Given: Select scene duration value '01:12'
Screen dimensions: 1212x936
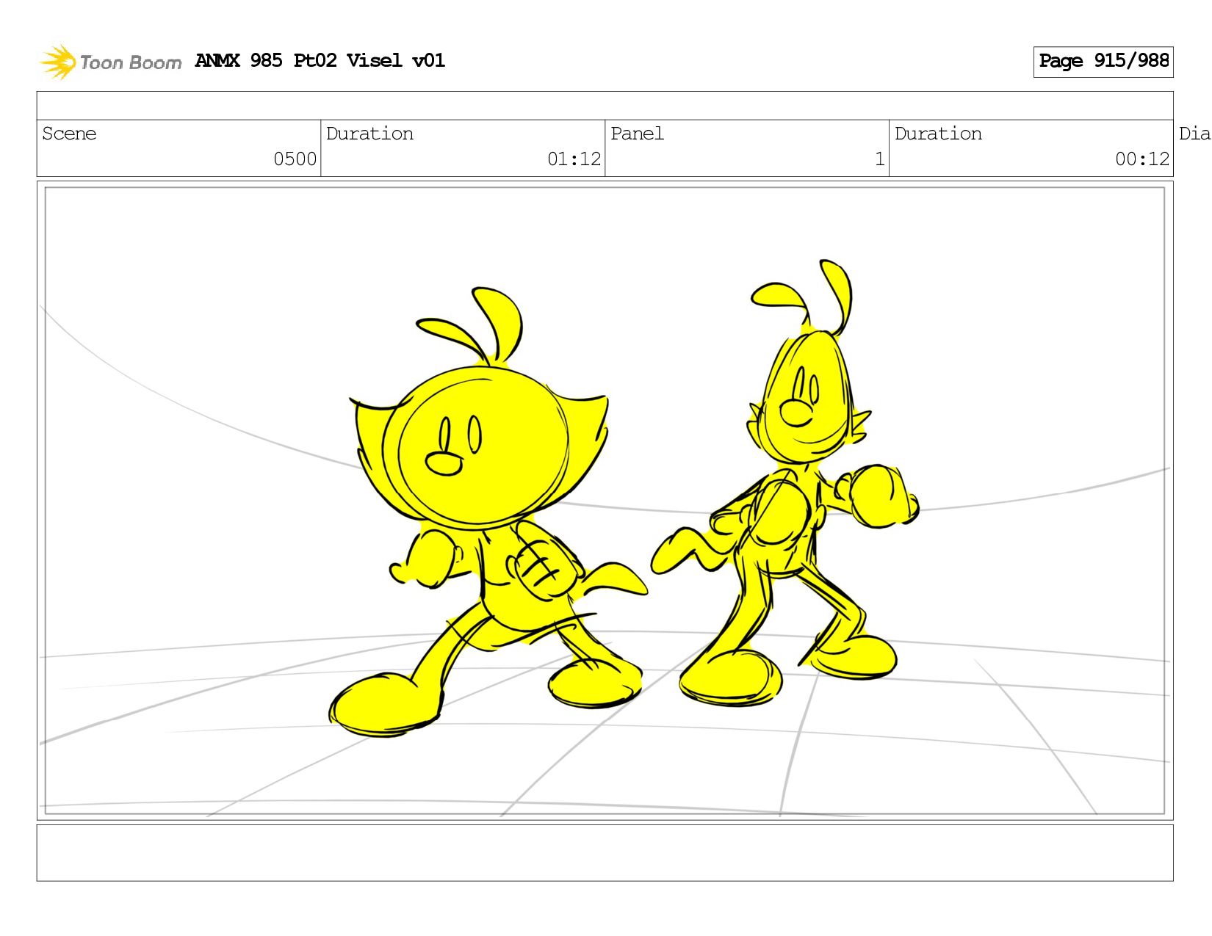Looking at the screenshot, I should click(x=574, y=159).
